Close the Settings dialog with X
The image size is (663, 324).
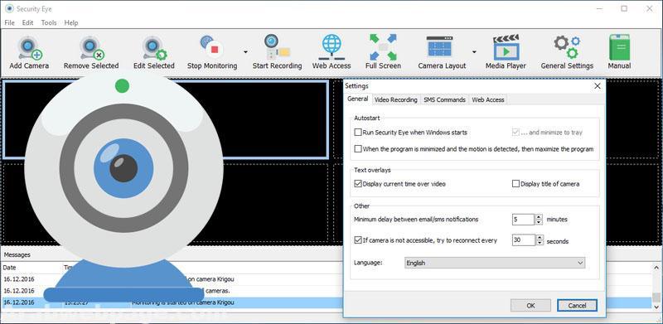tap(597, 86)
